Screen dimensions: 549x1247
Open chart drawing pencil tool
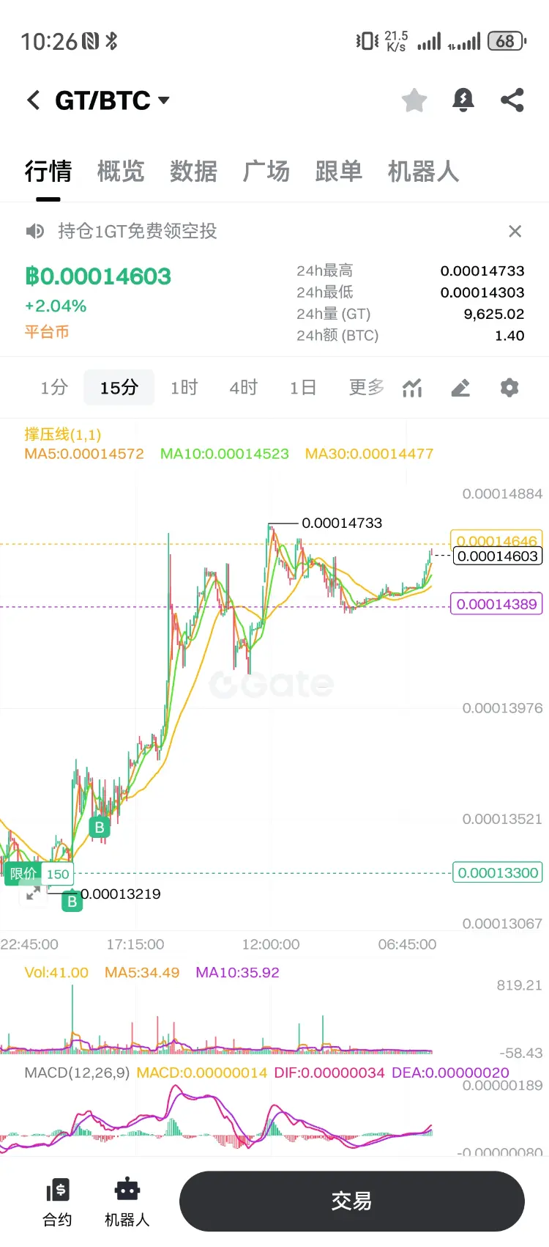(x=460, y=387)
